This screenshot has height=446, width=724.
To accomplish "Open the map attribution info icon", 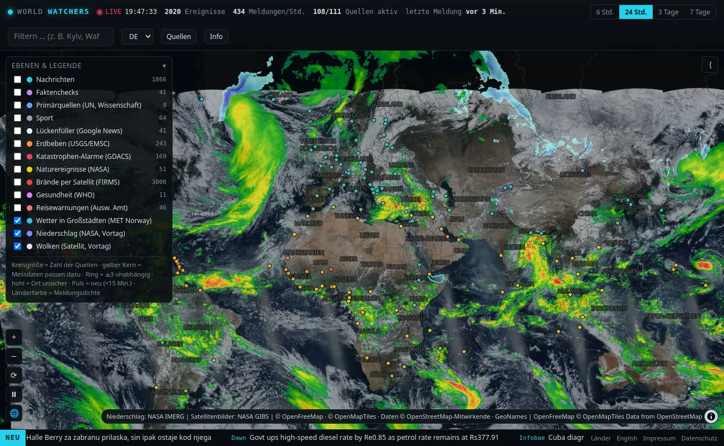I will coord(711,416).
